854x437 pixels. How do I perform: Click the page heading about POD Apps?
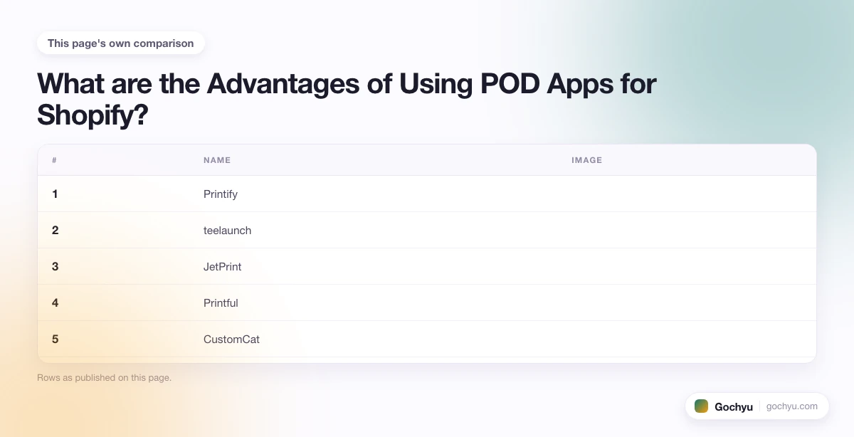click(x=347, y=99)
